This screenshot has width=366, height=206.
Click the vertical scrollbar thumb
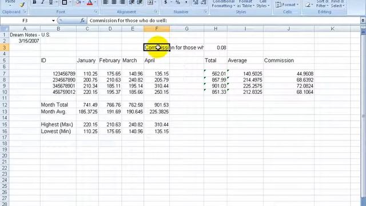363,116
